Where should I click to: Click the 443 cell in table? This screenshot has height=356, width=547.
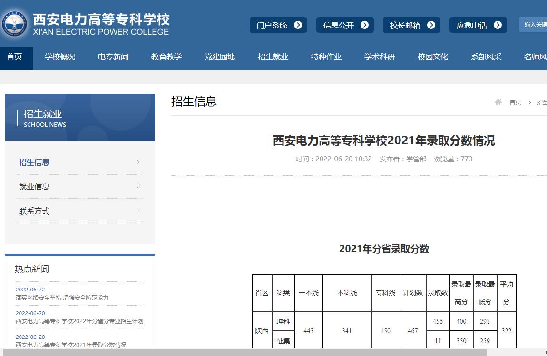(x=309, y=330)
